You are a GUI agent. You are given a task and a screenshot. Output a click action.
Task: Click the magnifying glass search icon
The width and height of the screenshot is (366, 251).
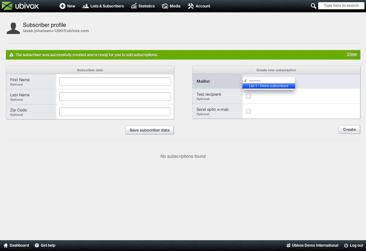[314, 6]
